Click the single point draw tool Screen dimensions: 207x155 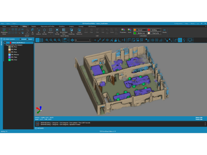[x=95, y=40]
